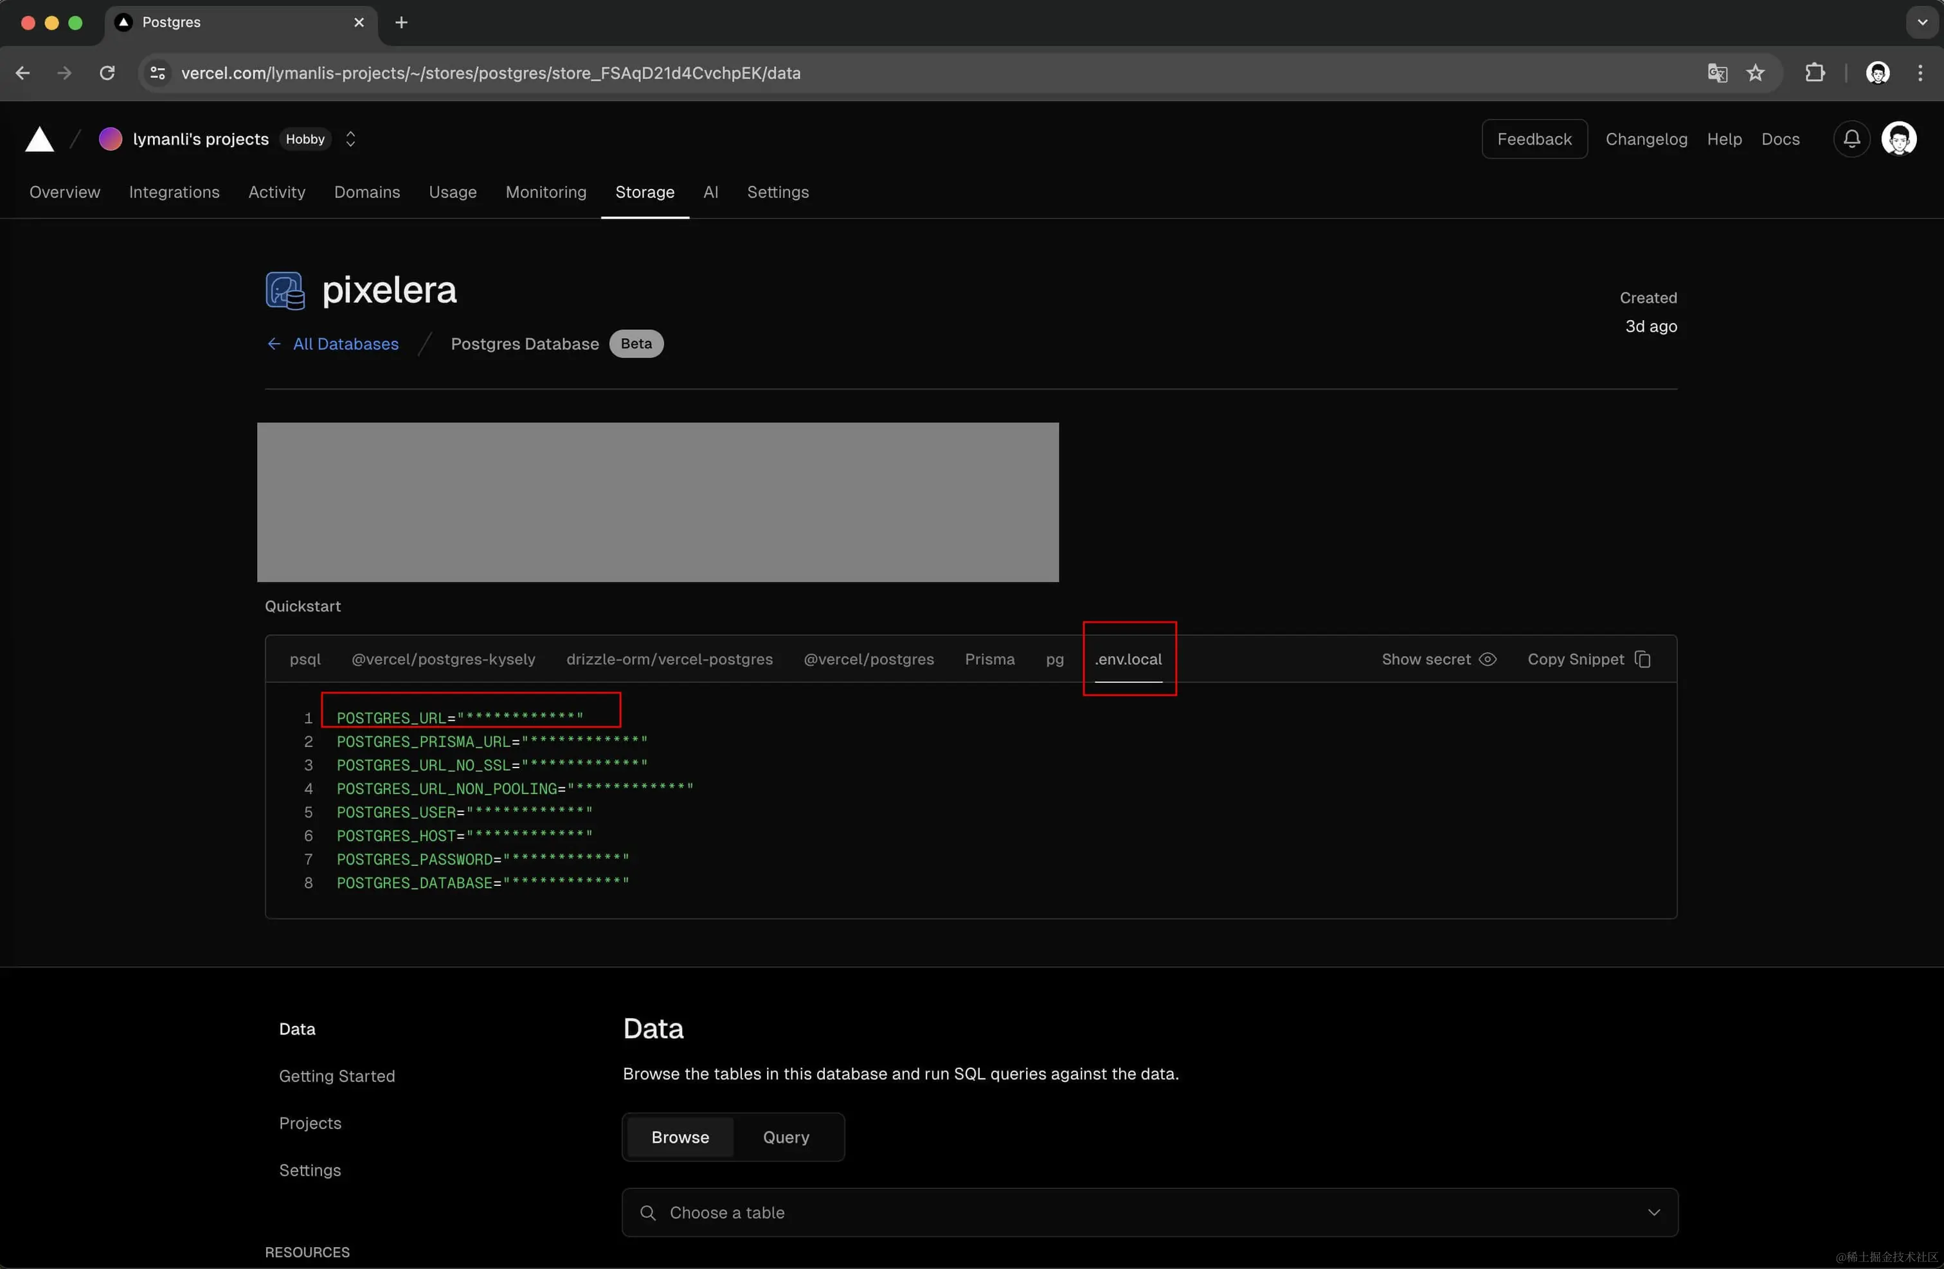Switch to Query mode
Viewport: 1944px width, 1269px height.
(786, 1137)
